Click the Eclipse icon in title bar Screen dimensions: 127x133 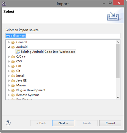pyautogui.click(x=4, y=4)
